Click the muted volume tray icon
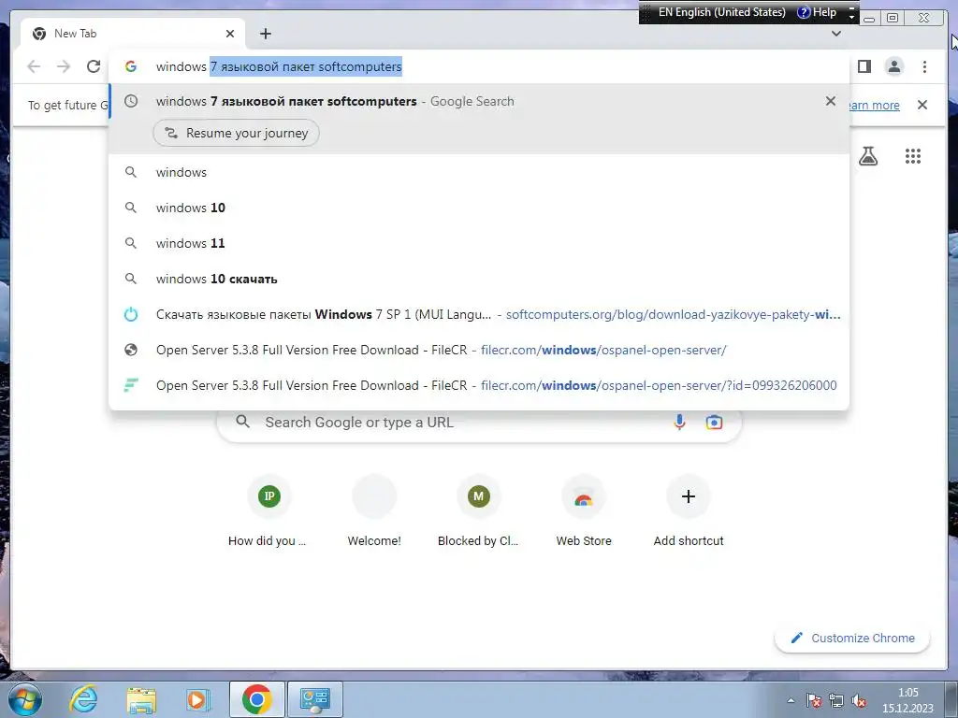This screenshot has height=718, width=958. (x=859, y=700)
